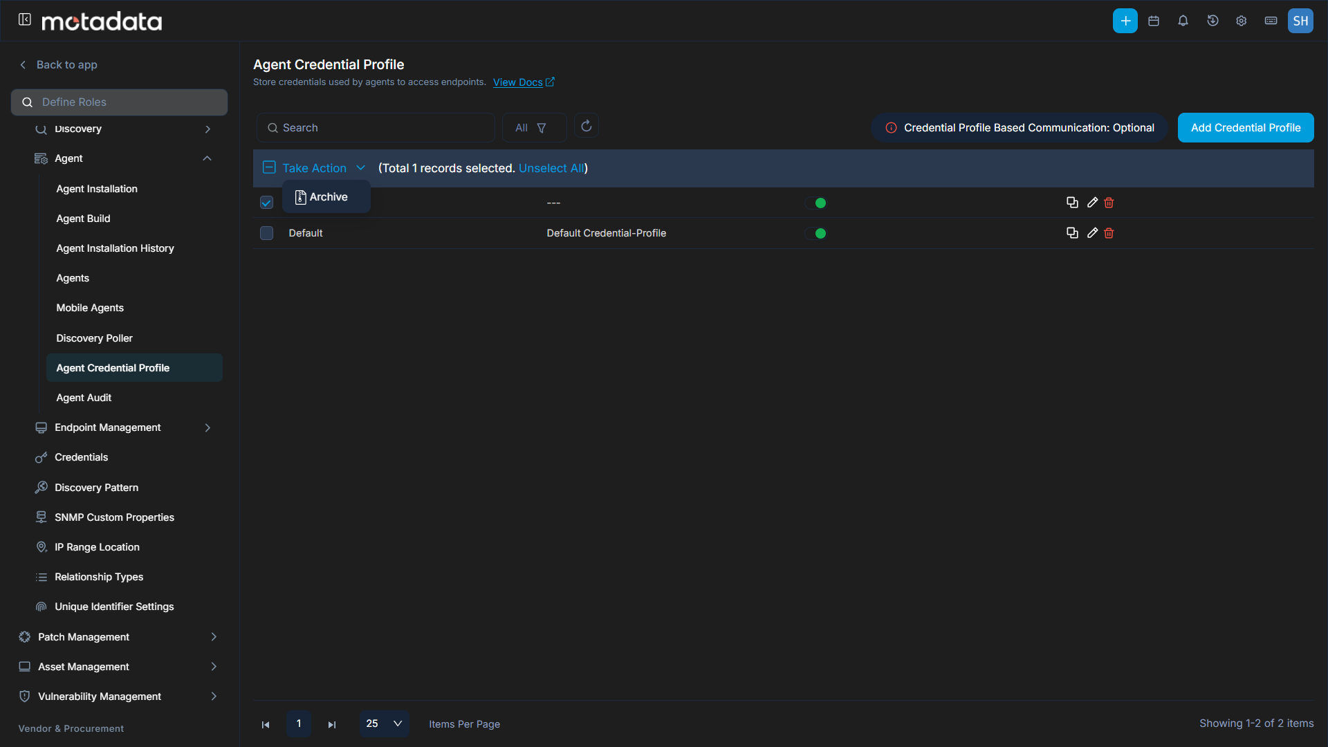Open Mobile Agents in the sidebar

pos(90,308)
